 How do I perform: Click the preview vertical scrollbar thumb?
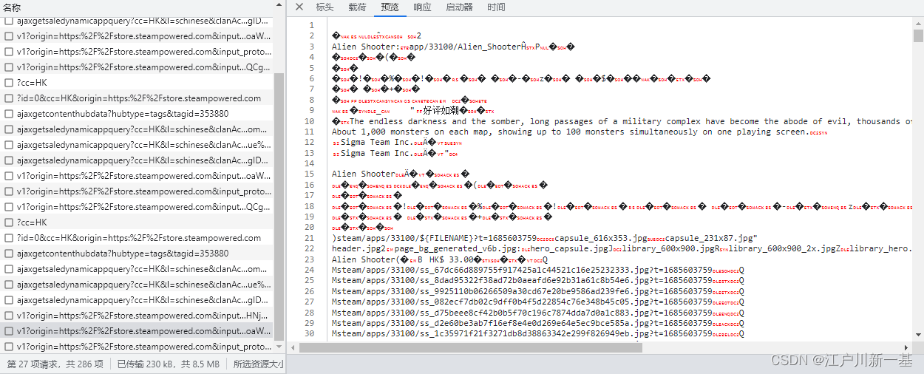918,36
